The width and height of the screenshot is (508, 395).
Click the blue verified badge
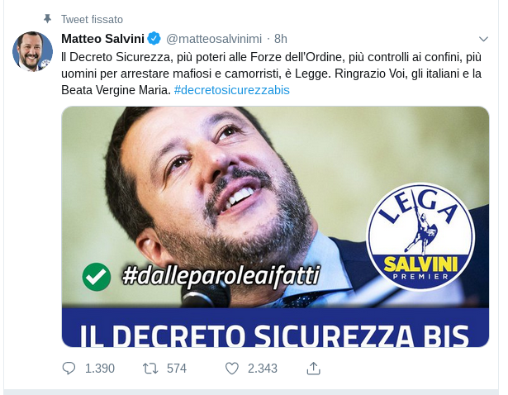pyautogui.click(x=154, y=39)
